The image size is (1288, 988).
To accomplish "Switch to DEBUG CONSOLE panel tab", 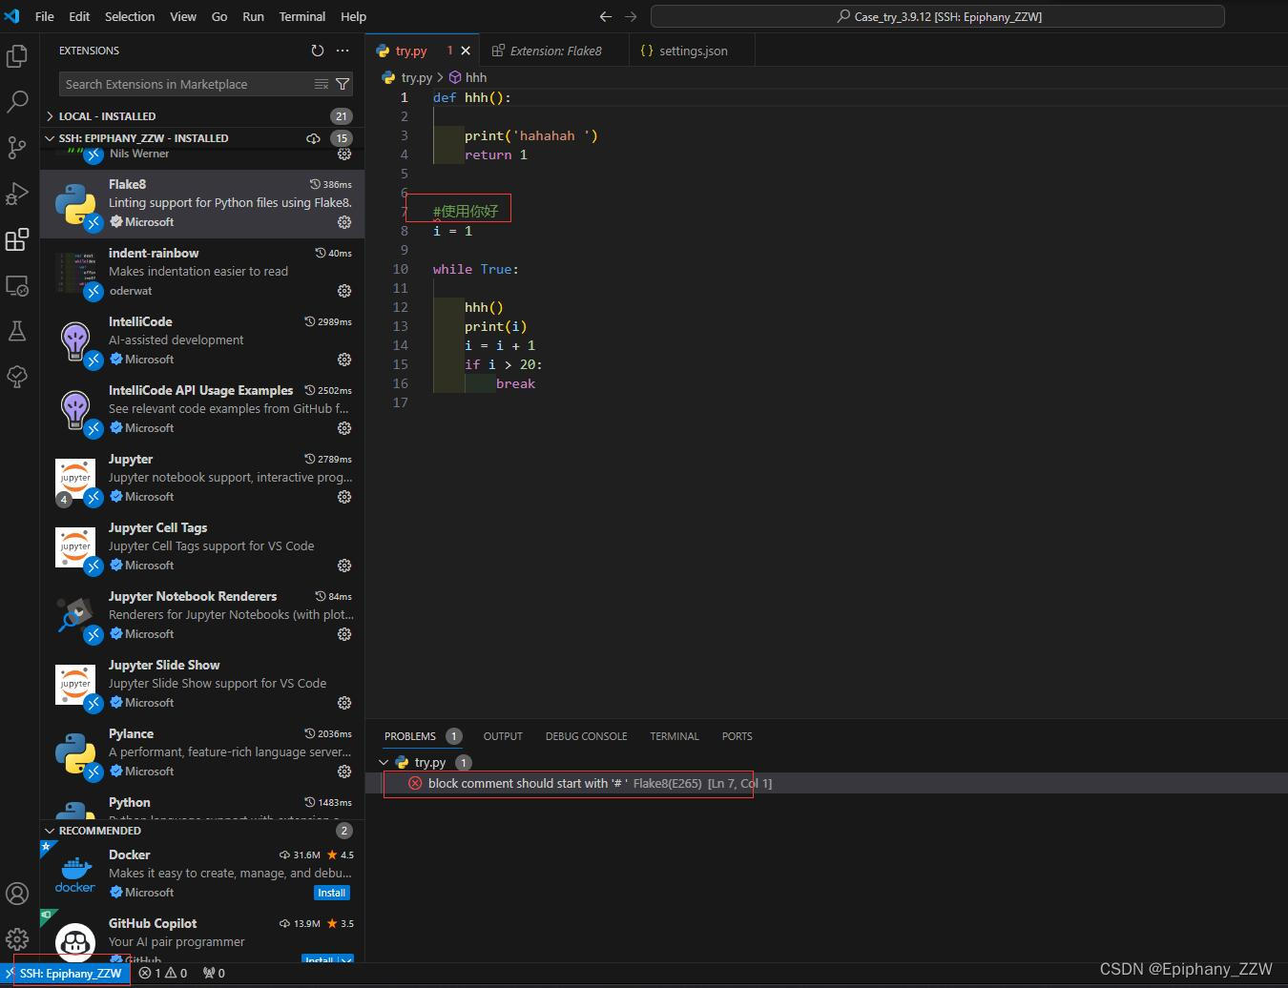I will [x=586, y=736].
